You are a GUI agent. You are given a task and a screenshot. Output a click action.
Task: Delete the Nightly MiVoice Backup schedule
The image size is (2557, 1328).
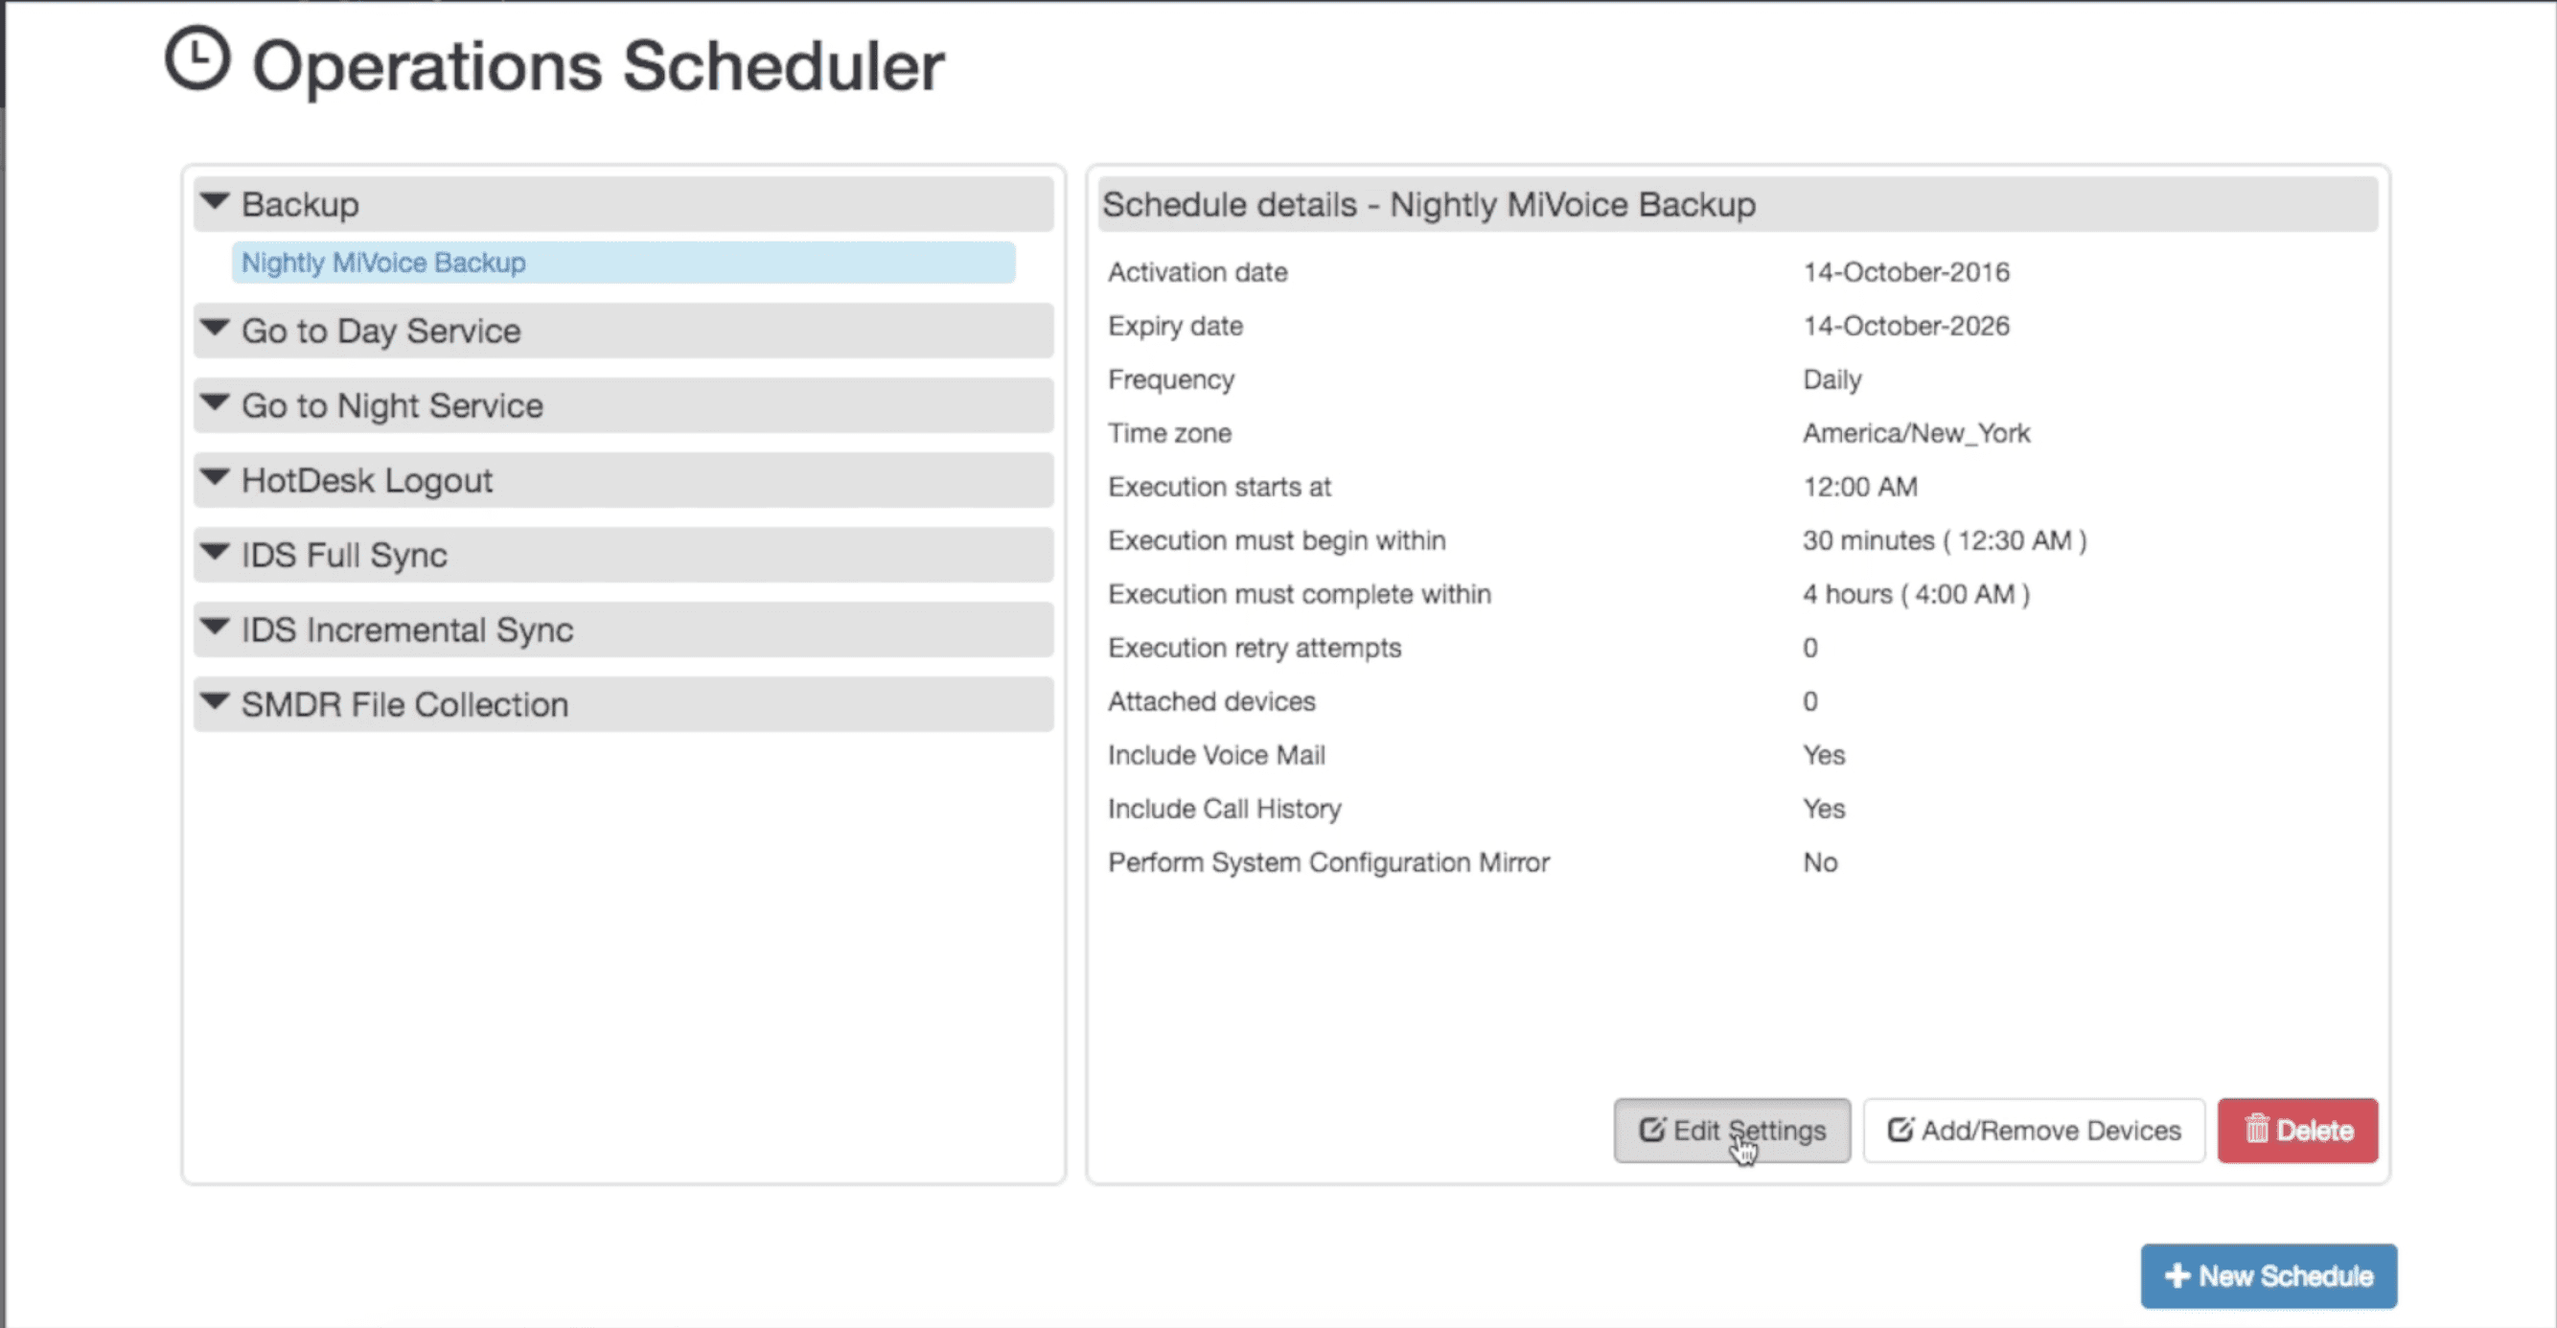point(2297,1131)
